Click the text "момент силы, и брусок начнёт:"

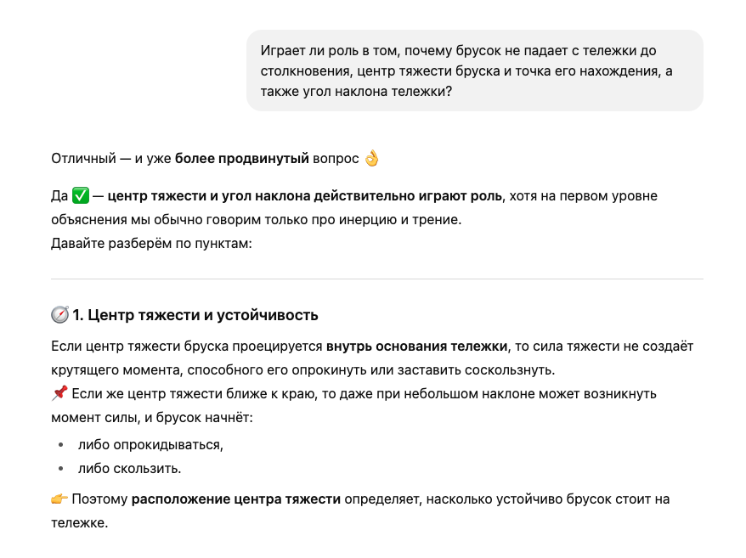[x=152, y=419]
